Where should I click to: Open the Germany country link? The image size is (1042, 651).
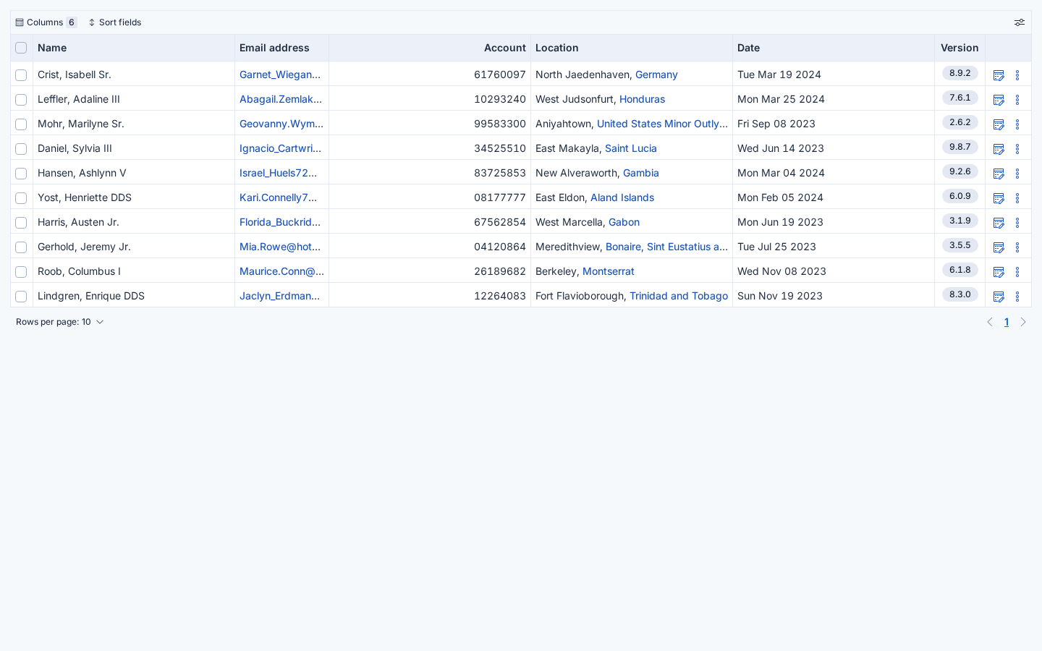[x=656, y=75]
